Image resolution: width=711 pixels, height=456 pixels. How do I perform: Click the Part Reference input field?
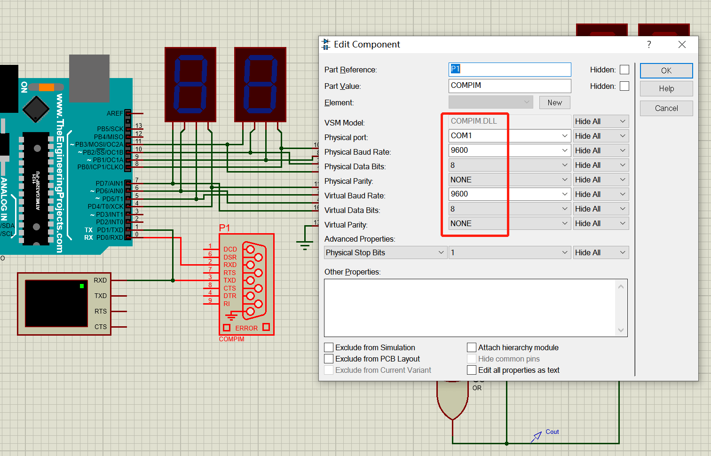point(510,70)
